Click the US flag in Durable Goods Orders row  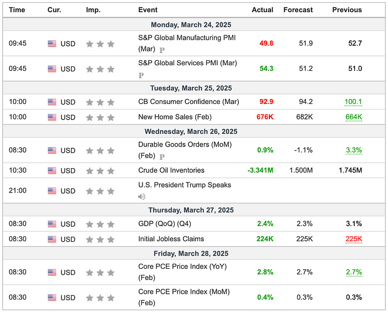coord(52,150)
